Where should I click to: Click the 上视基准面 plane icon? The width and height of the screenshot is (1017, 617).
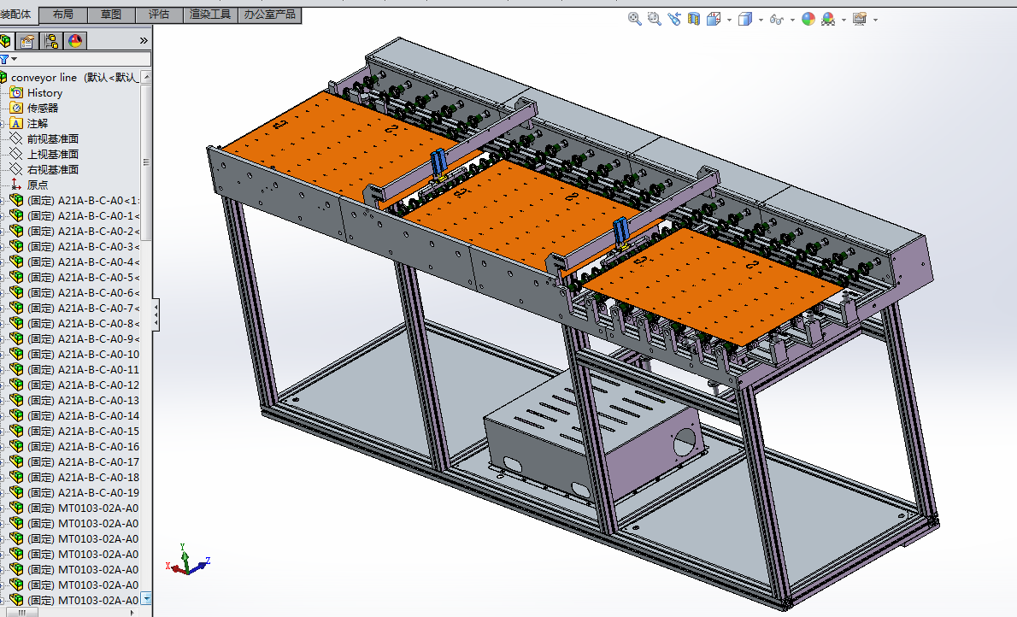[16, 155]
